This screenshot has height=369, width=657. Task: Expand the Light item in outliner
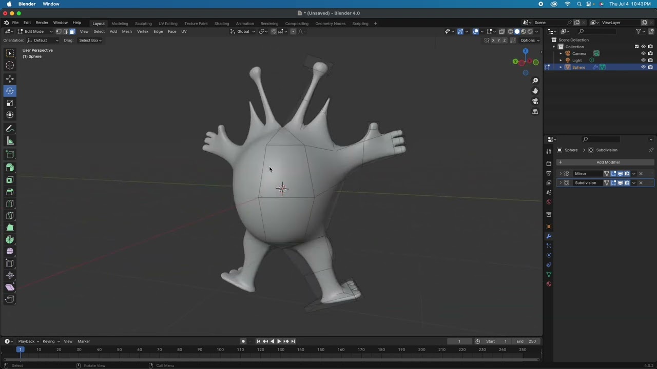[x=561, y=60]
